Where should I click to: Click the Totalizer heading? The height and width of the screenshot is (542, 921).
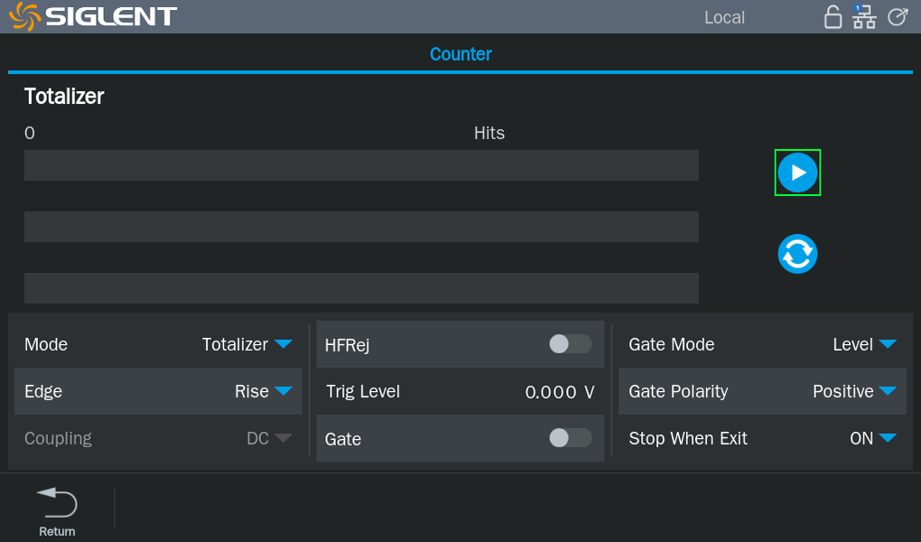tap(64, 97)
